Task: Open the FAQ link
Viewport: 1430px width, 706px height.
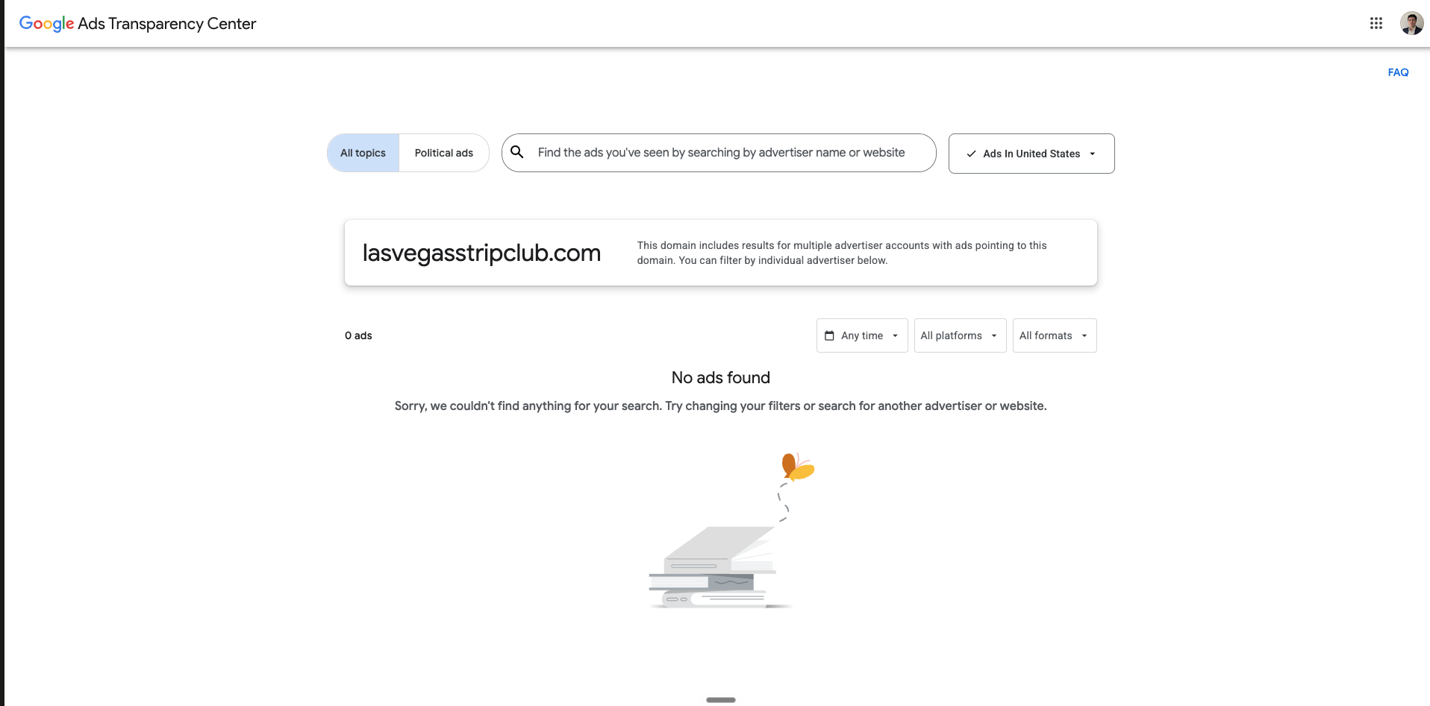Action: pyautogui.click(x=1398, y=72)
